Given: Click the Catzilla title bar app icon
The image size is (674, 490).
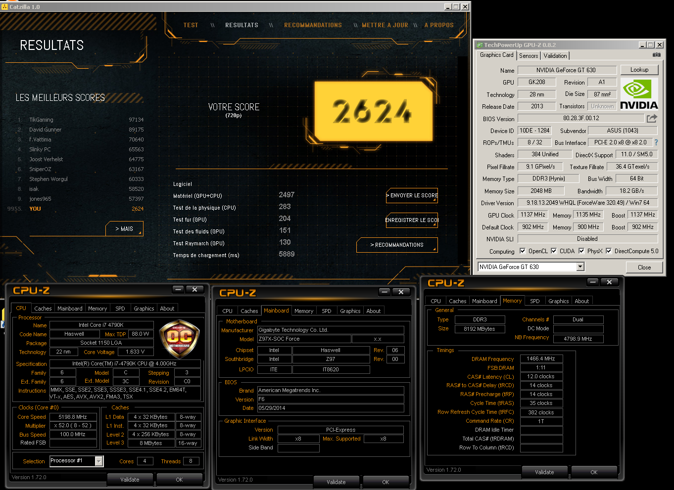Looking at the screenshot, I should coord(5,7).
